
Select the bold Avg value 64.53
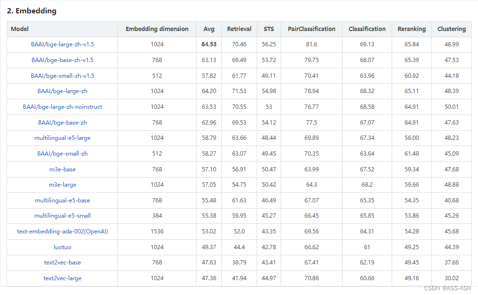tap(209, 44)
